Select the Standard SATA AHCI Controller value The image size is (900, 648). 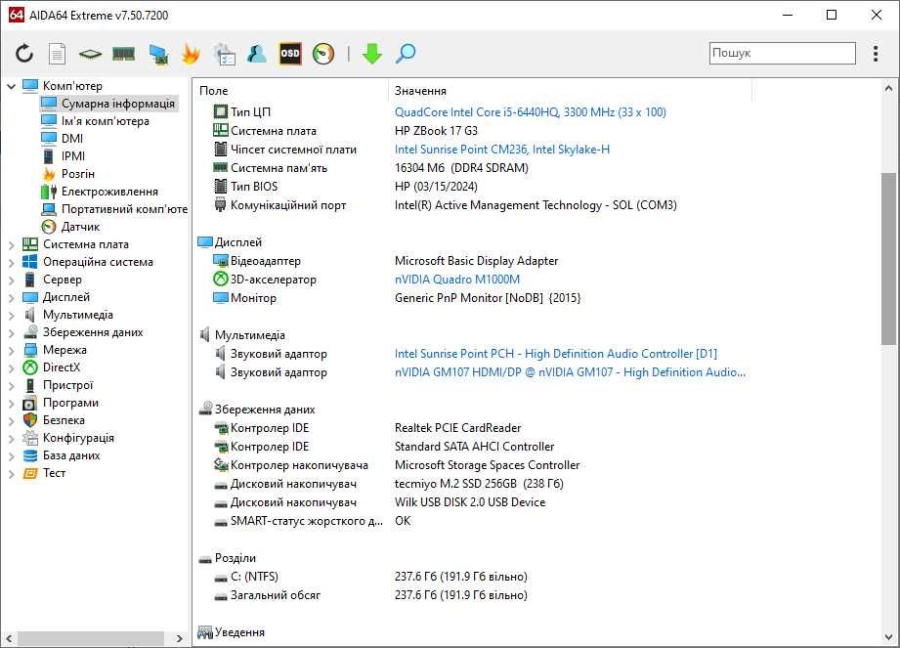point(474,447)
